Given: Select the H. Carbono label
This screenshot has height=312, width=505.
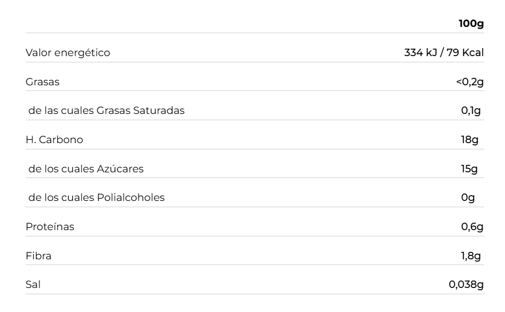Looking at the screenshot, I should tap(54, 140).
